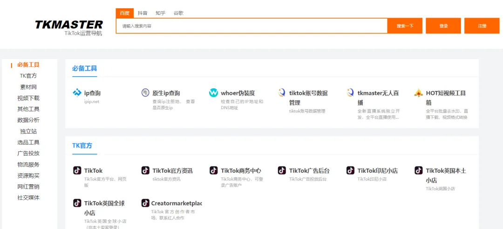The width and height of the screenshot is (503, 229).
Task: Select 必备工具 in the sidebar
Action: click(x=28, y=65)
